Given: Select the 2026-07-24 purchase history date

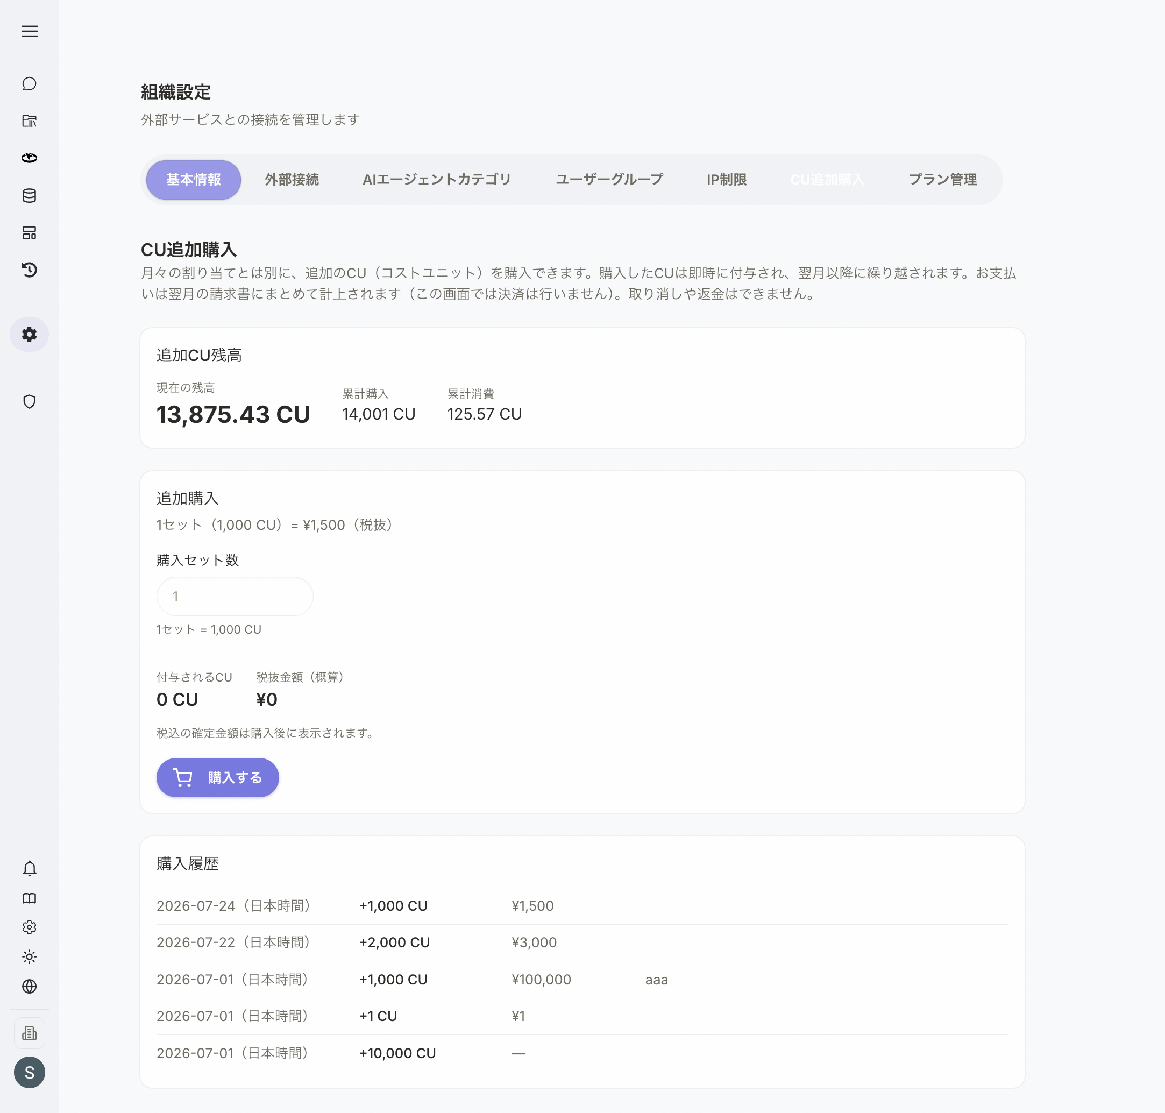Looking at the screenshot, I should point(235,906).
